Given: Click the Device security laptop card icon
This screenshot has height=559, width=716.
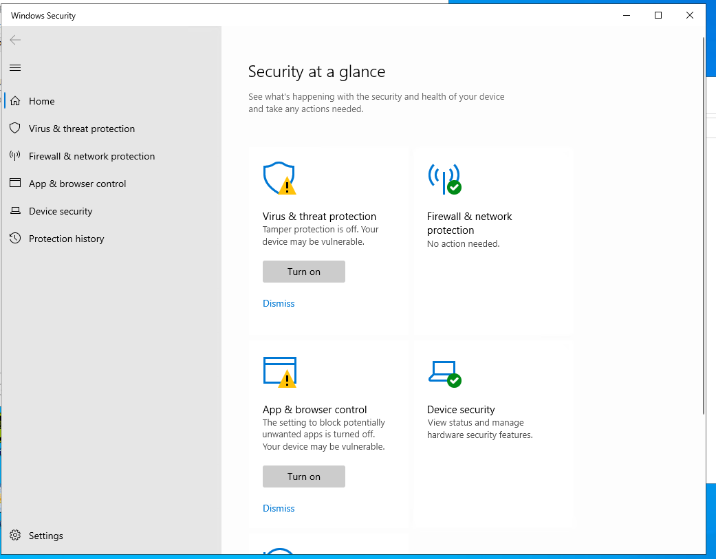Looking at the screenshot, I should [444, 374].
